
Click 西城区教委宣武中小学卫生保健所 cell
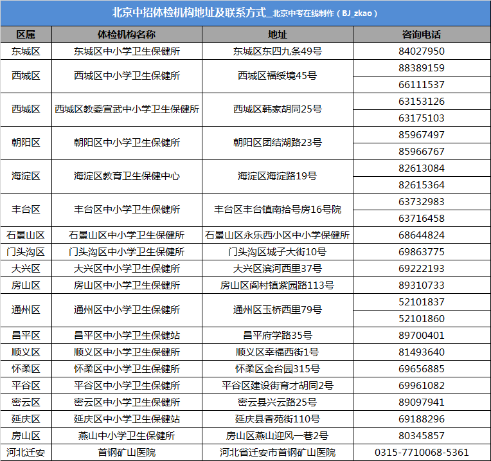click(x=127, y=109)
